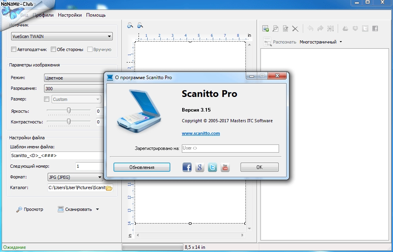Click the preview horizontal scroll left arrow
393x252 pixels.
coord(138,235)
